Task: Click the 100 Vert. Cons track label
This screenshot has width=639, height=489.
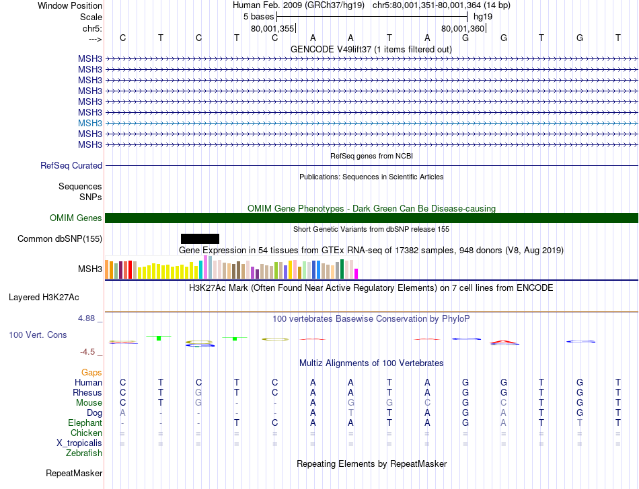Action: [38, 335]
